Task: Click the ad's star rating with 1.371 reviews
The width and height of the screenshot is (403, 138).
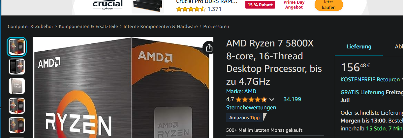Action: point(199,9)
